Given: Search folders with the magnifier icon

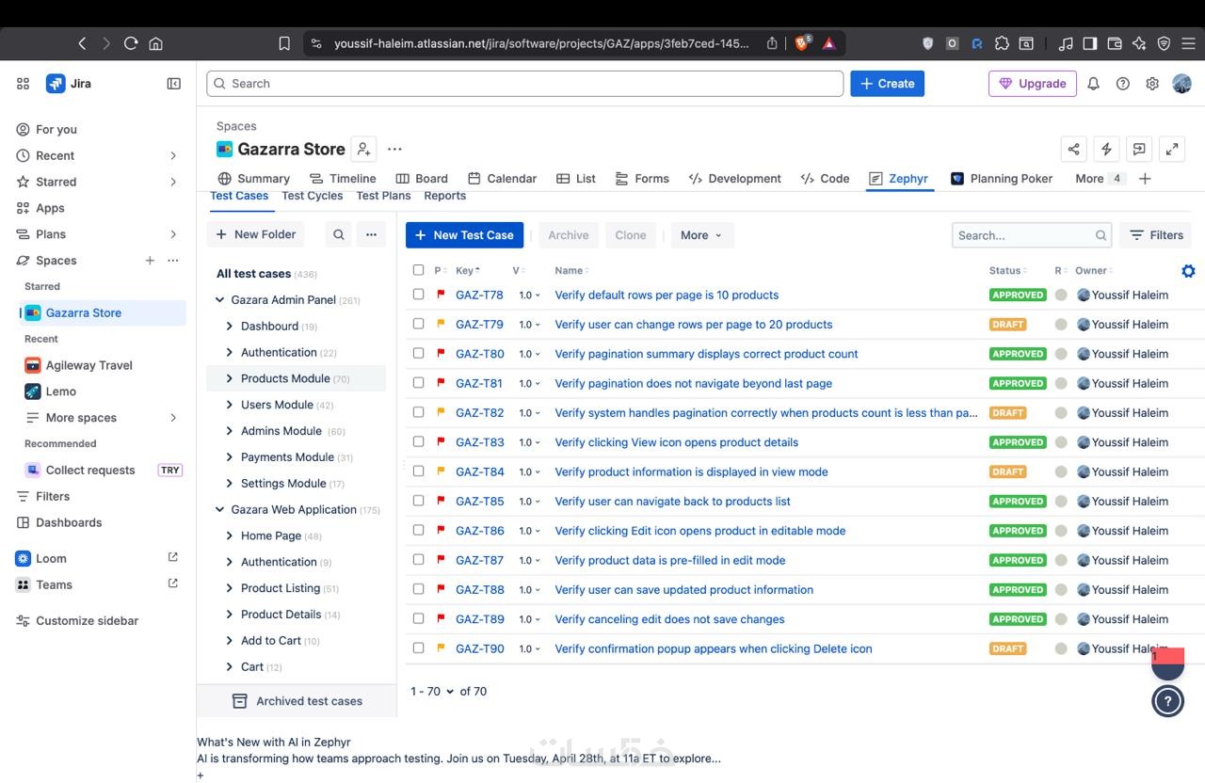Looking at the screenshot, I should (x=339, y=235).
